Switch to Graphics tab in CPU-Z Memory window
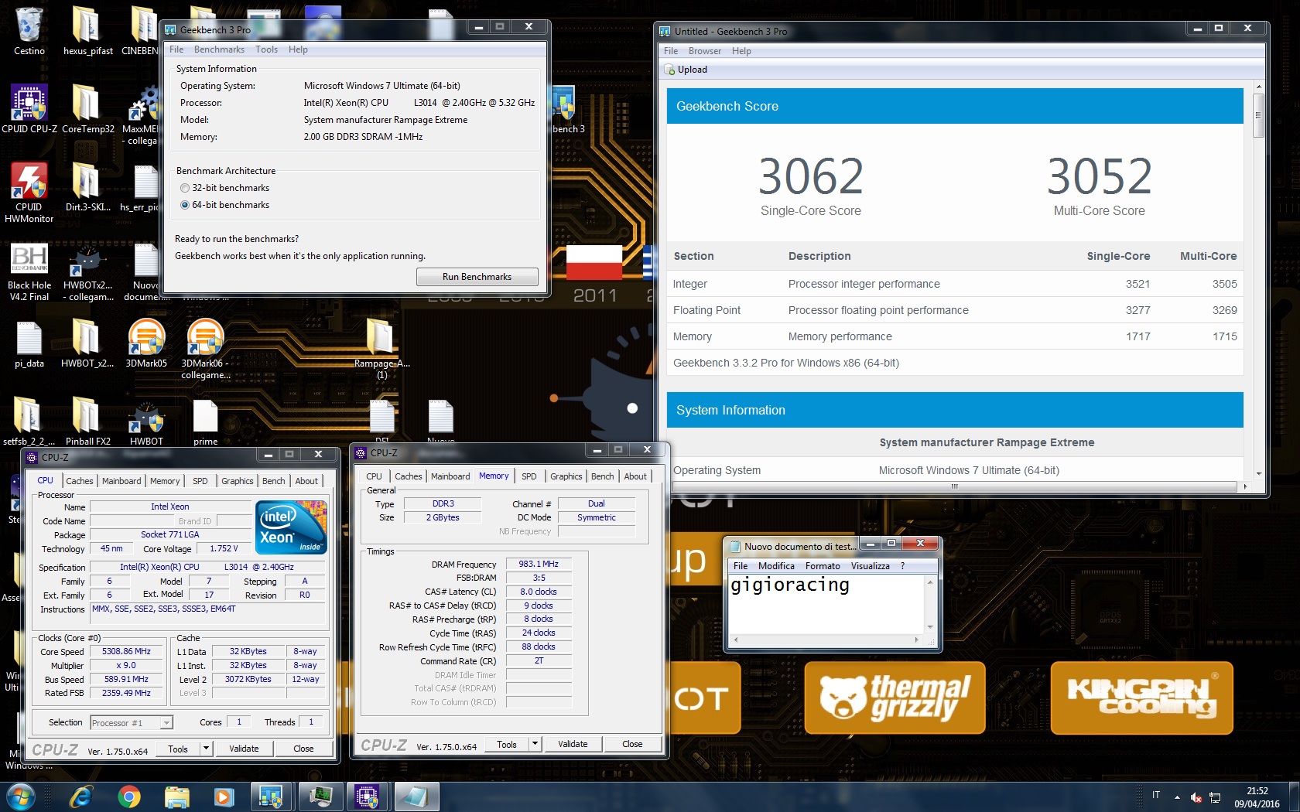1300x812 pixels. click(566, 476)
